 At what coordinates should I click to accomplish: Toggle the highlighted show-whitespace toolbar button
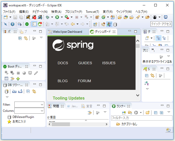pyautogui.click(x=34, y=24)
